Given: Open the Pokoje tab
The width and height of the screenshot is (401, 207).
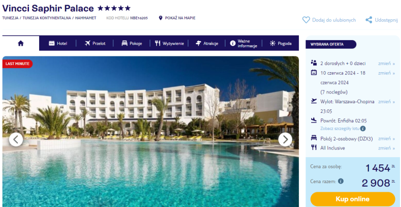Looking at the screenshot, I should [131, 43].
